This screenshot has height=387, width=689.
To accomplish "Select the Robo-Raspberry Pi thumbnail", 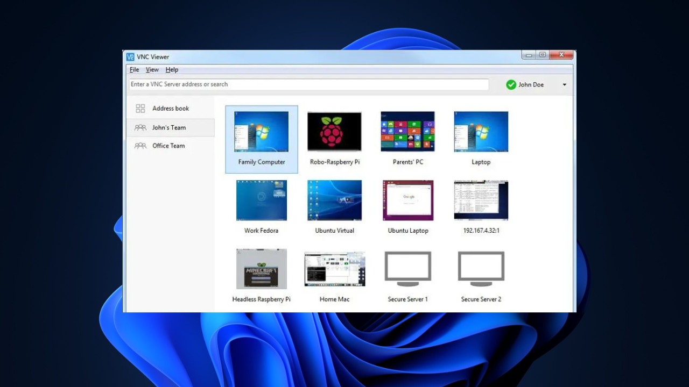I will [334, 132].
